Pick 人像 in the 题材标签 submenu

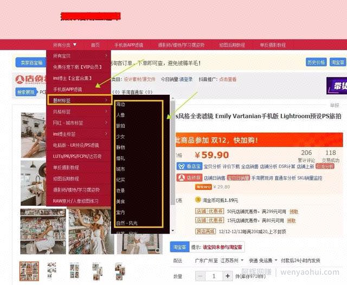point(120,115)
